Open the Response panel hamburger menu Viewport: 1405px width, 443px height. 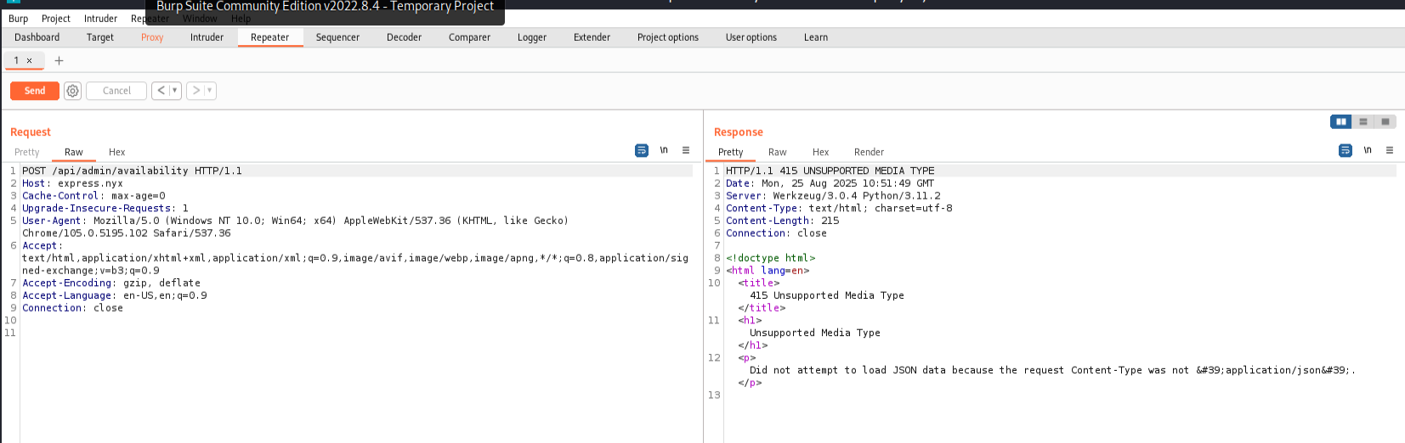1390,150
